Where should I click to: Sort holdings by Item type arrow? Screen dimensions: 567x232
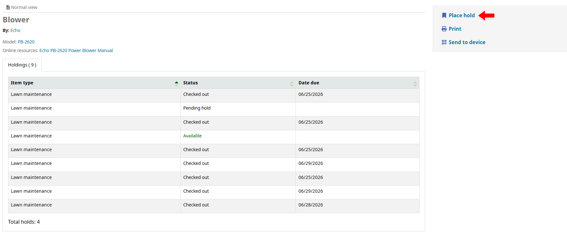pos(177,84)
